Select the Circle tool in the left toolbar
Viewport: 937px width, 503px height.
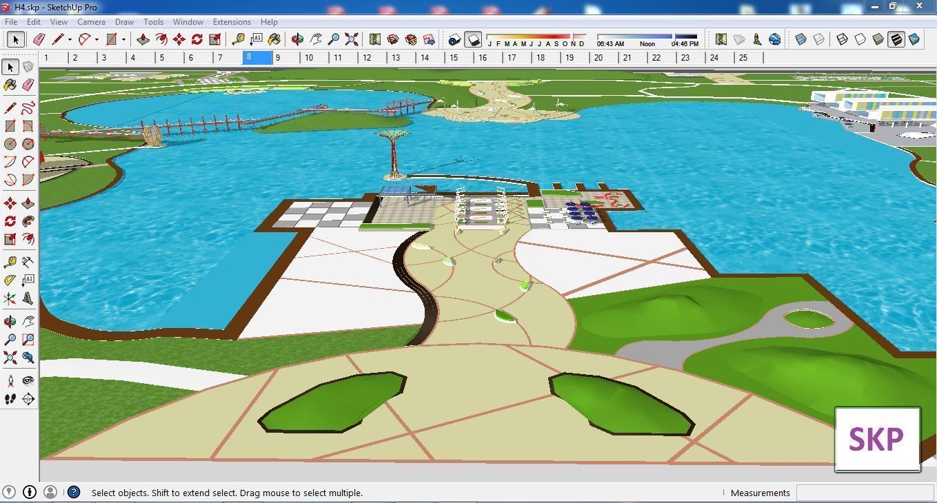click(10, 144)
